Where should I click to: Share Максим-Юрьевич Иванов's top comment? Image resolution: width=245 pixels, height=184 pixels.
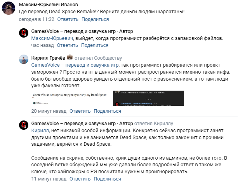pyautogui.click(x=95, y=19)
